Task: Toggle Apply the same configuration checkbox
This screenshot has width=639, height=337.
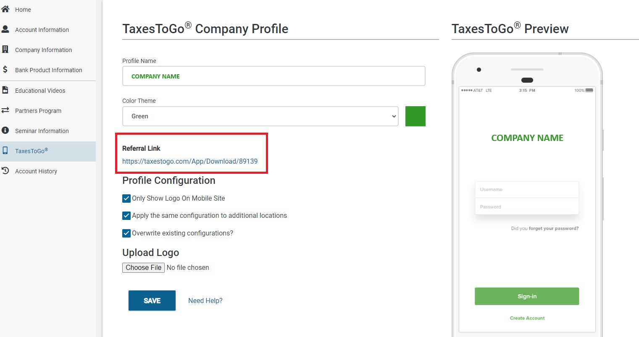Action: pos(126,216)
